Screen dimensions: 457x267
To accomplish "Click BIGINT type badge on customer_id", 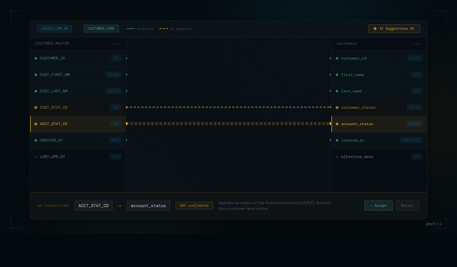I will pyautogui.click(x=415, y=58).
